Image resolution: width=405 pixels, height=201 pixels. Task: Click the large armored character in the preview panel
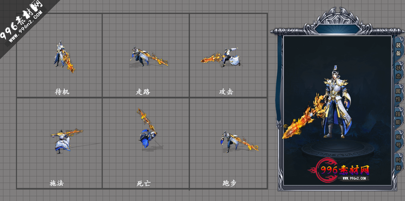coord(336,101)
